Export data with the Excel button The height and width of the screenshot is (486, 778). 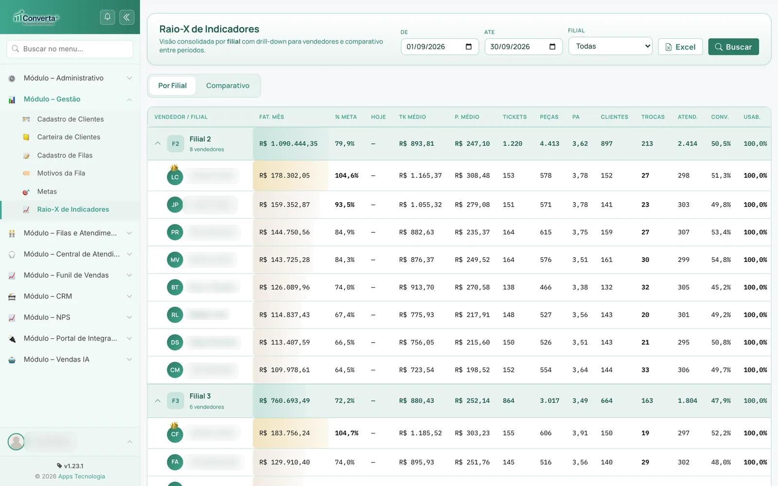pyautogui.click(x=680, y=47)
